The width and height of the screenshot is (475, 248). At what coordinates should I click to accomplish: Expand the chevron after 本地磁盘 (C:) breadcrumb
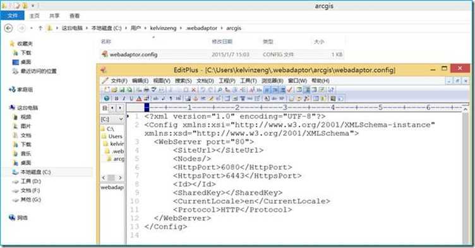(x=126, y=28)
